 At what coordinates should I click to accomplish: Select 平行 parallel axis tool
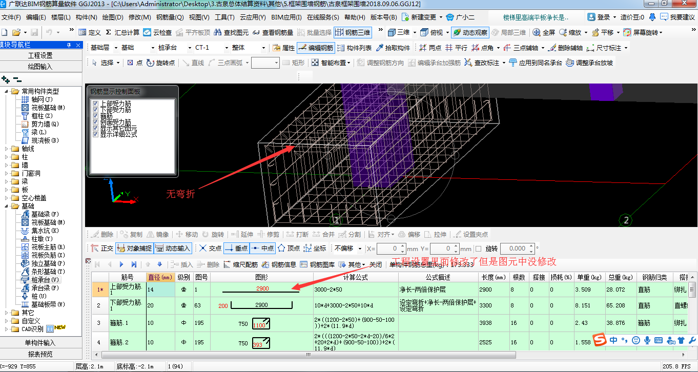point(456,48)
